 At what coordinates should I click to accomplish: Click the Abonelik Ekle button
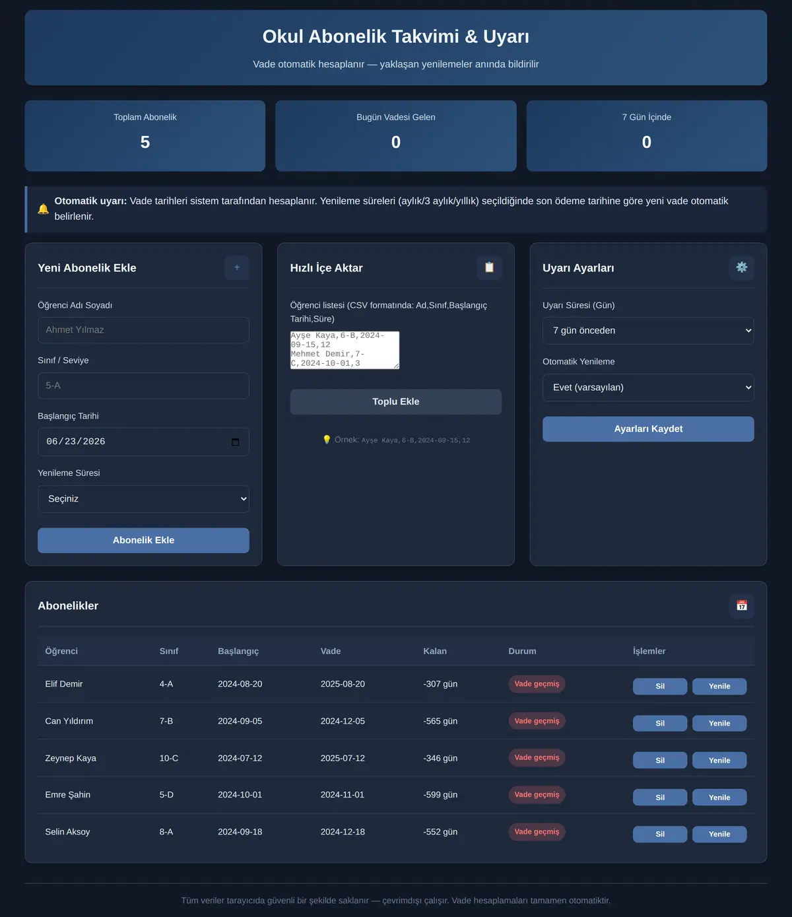pyautogui.click(x=143, y=540)
